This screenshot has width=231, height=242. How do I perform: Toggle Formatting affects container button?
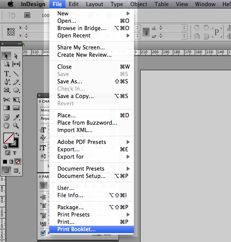coord(8,153)
